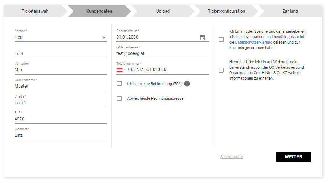Follow the 'Schritt zurück' link

(232, 157)
